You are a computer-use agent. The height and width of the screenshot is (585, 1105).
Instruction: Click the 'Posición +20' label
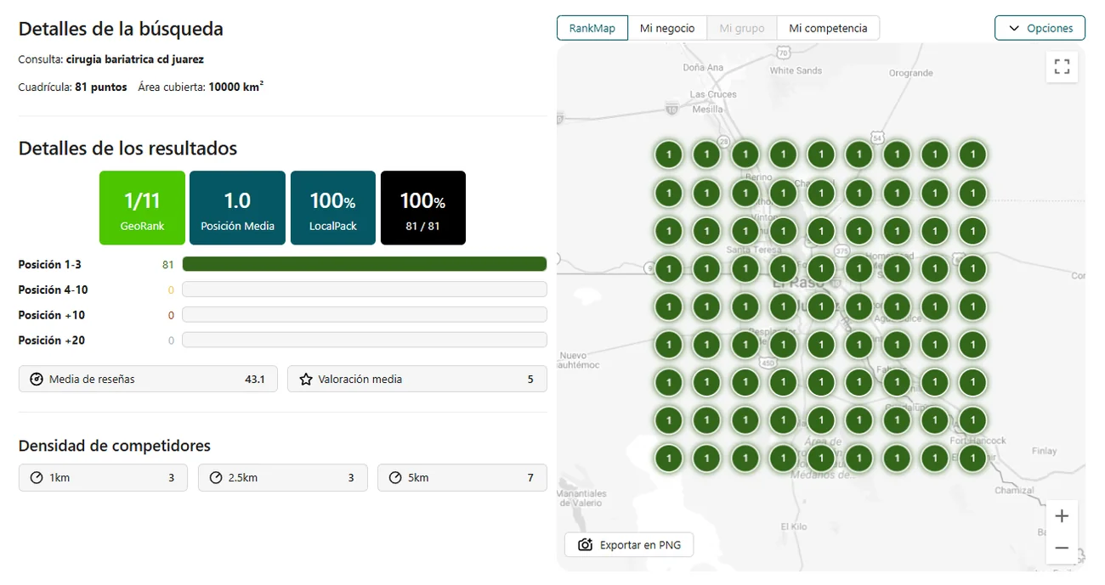pyautogui.click(x=52, y=341)
